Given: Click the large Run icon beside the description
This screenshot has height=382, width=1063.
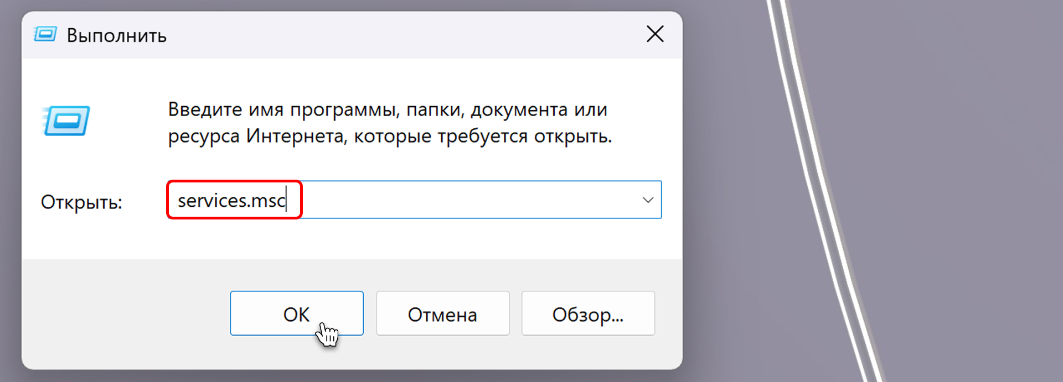Looking at the screenshot, I should tap(66, 121).
